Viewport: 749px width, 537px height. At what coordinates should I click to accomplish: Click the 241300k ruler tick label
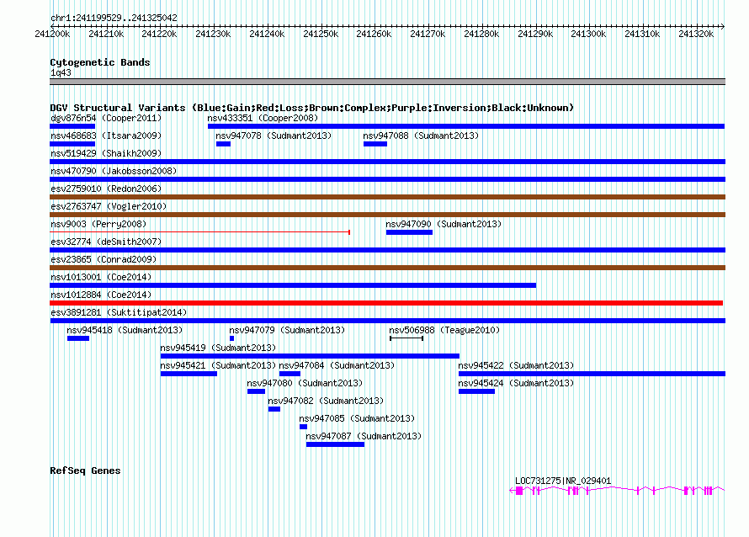(588, 34)
